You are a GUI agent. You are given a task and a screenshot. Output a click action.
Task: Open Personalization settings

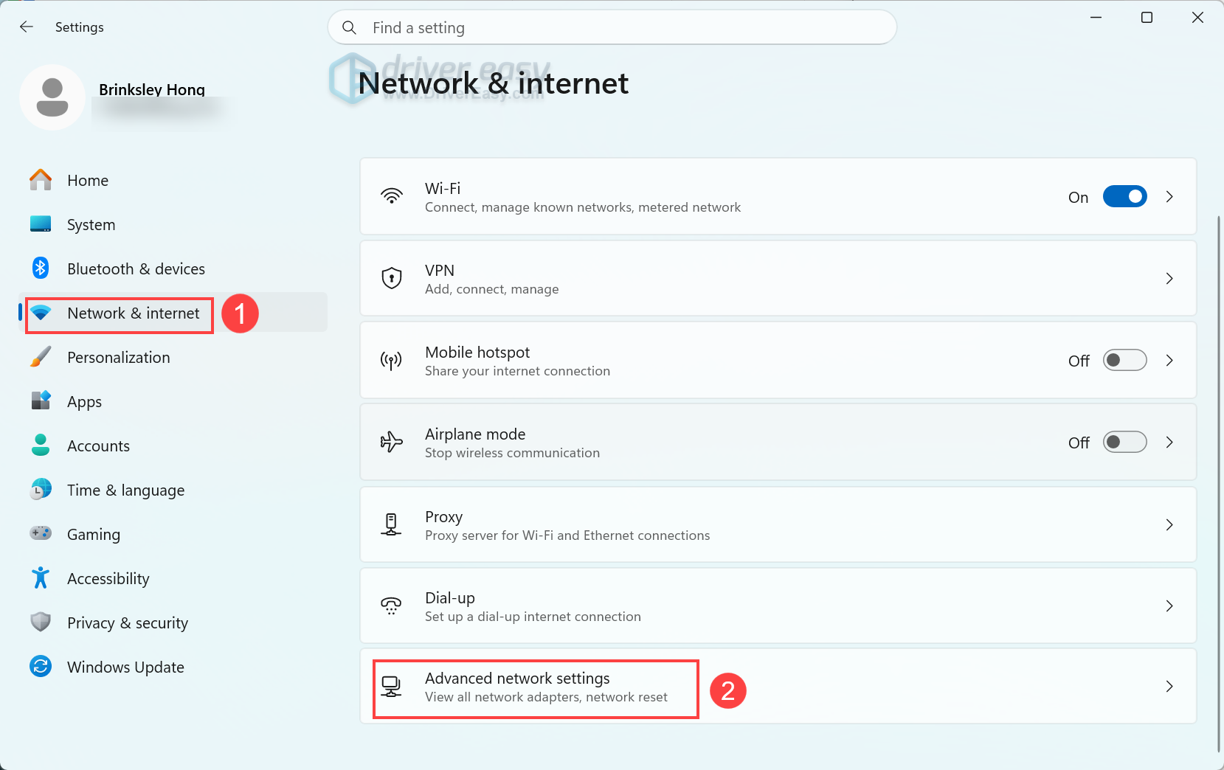119,358
